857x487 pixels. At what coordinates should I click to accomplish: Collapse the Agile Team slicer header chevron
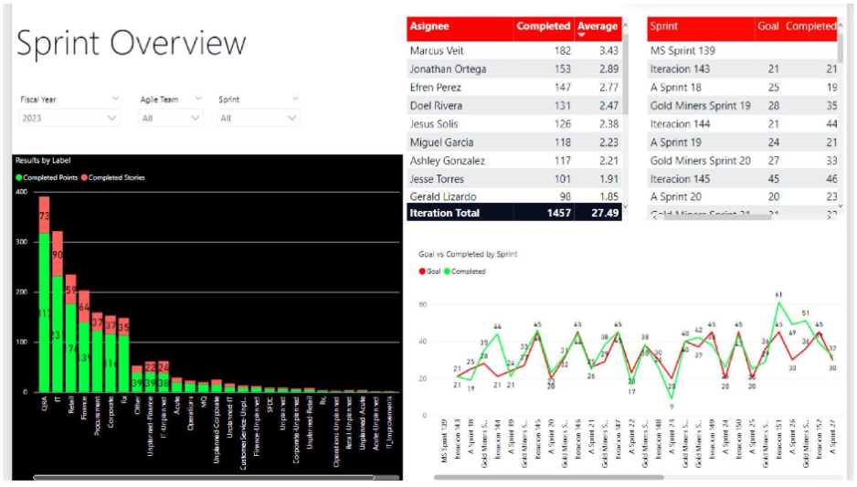198,99
